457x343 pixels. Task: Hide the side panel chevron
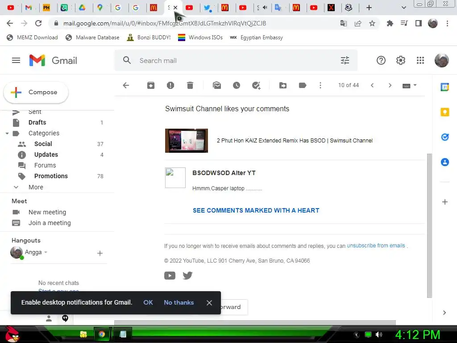(444, 313)
